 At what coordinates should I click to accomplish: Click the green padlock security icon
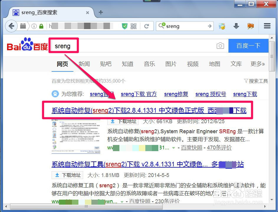[41, 26]
